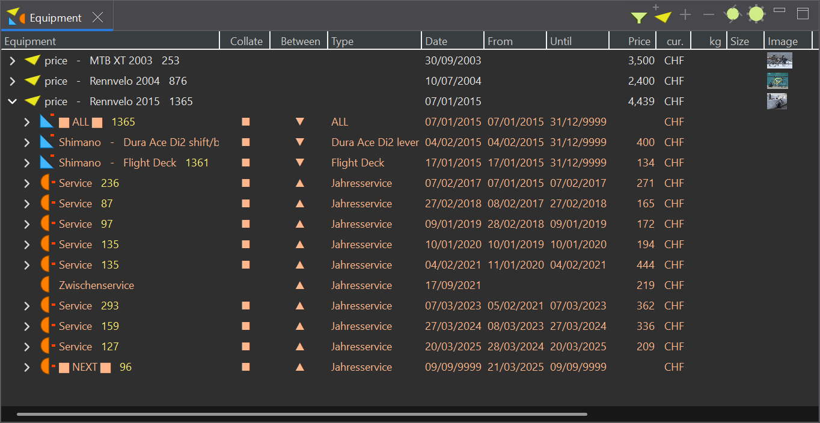Click the green funnel filter icon
Screen dimensions: 820x423
tap(638, 17)
